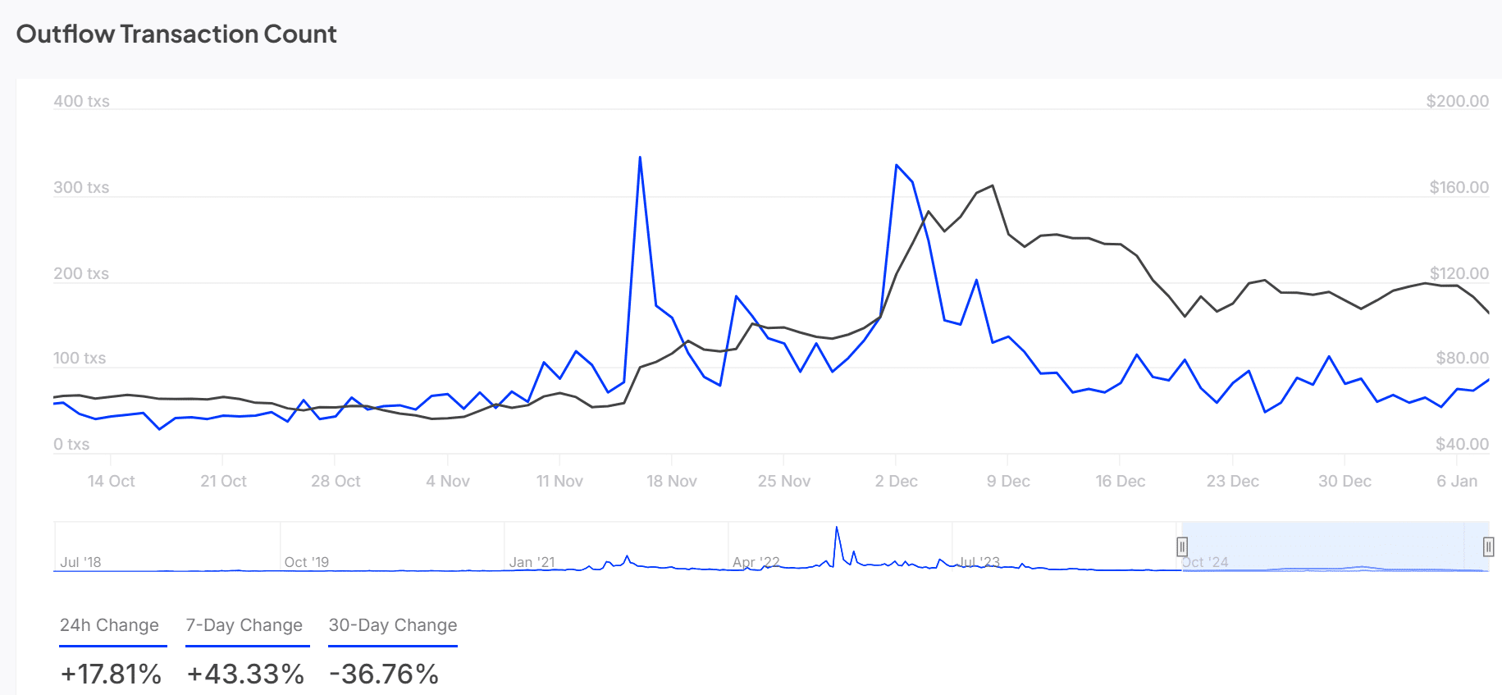Switch to the 7-Day Change tab

[244, 625]
